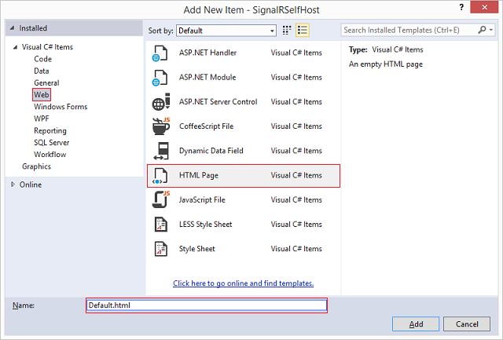Select the Data category
The width and height of the screenshot is (503, 340).
[42, 71]
